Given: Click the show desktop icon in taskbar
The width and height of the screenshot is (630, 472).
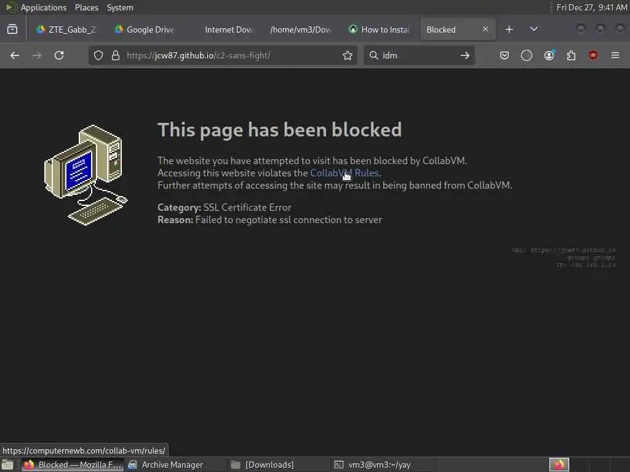Looking at the screenshot, I should click(x=7, y=465).
